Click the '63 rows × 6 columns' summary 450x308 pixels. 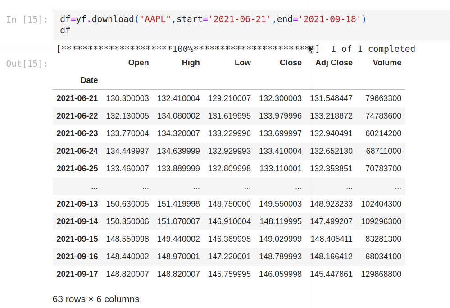coord(96,299)
